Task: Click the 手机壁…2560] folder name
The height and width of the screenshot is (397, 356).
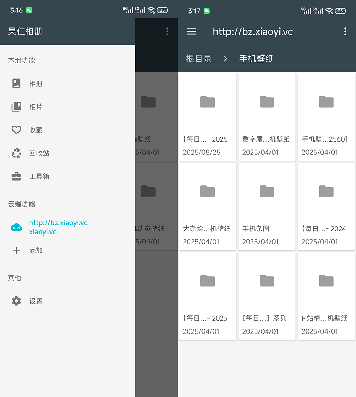Action: tap(325, 139)
